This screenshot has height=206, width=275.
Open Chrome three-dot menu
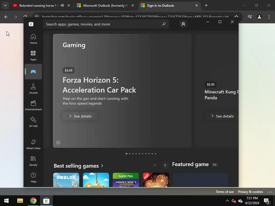pos(269,17)
